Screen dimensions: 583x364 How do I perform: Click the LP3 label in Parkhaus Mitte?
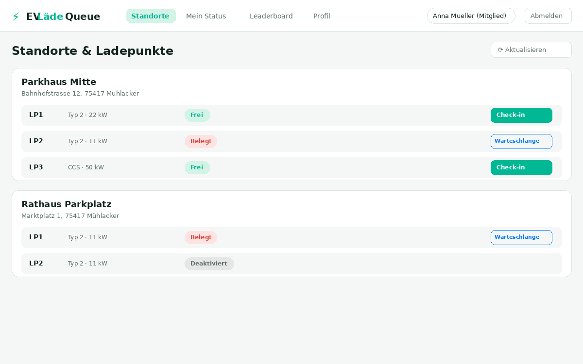pyautogui.click(x=36, y=167)
